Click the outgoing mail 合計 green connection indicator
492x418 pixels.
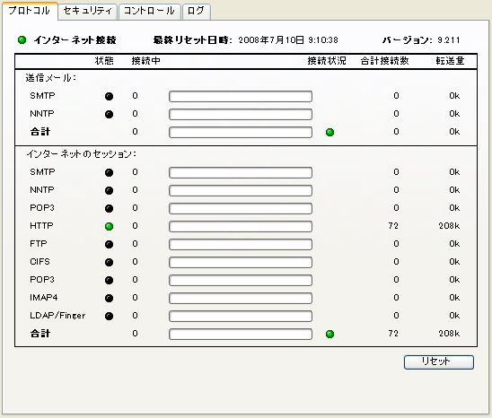point(329,133)
